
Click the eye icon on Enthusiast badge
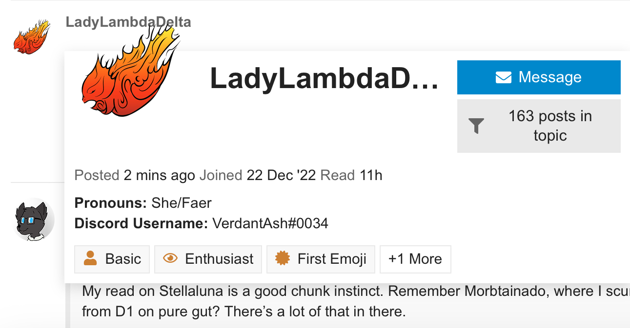coord(170,259)
